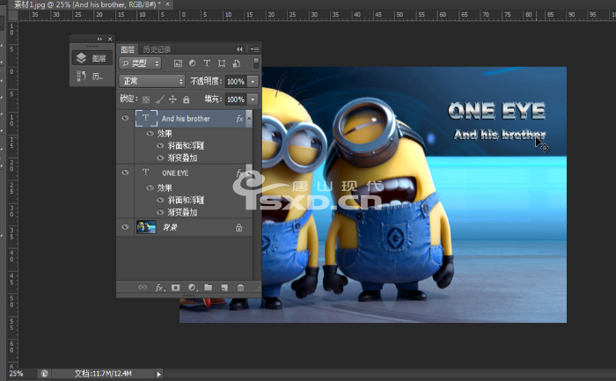Lock image pixels brush icon

point(159,99)
